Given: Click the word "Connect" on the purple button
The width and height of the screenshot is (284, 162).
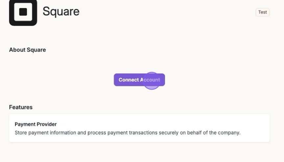Looking at the screenshot, I should click(129, 80).
